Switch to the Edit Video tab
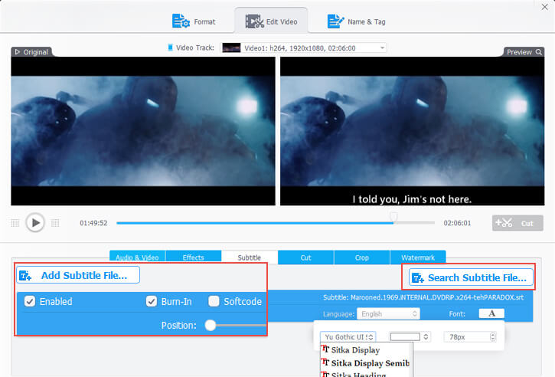 [x=271, y=21]
